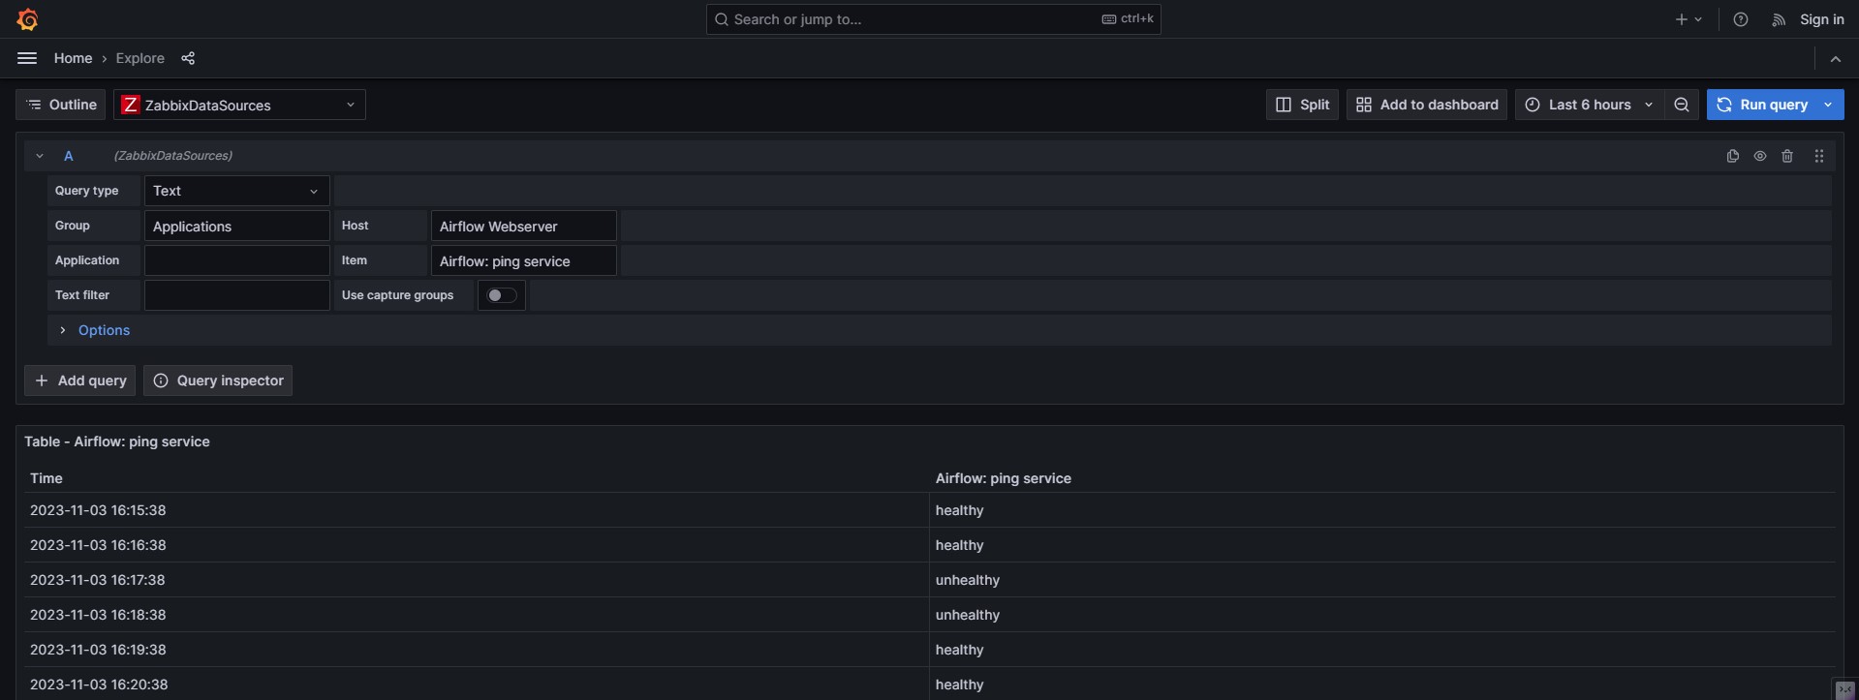
Task: Open the plus add new menu
Action: click(1689, 19)
